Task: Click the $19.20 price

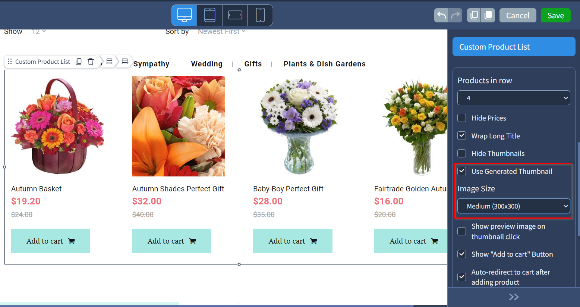Action: [26, 201]
